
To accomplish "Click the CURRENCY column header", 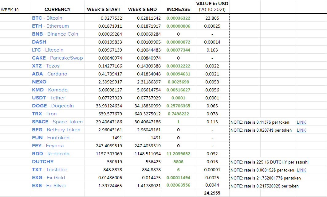I will tap(57, 10).
